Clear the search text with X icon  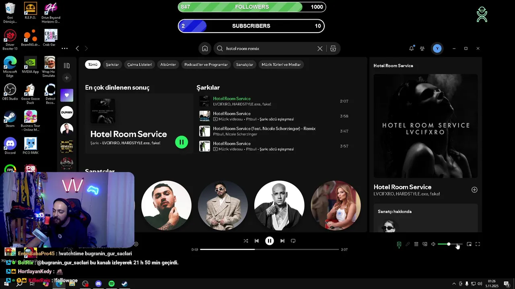[320, 49]
